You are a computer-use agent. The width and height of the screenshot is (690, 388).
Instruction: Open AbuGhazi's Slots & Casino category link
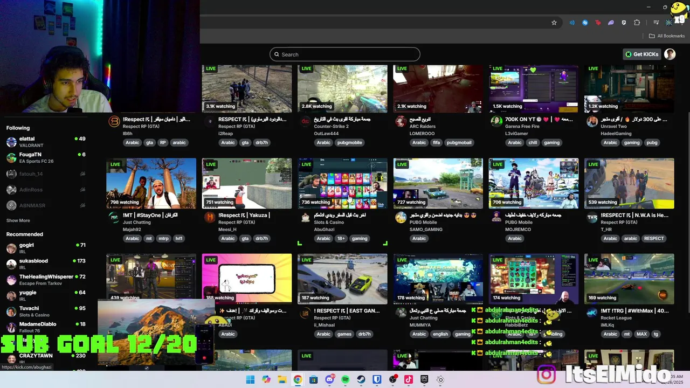coord(329,223)
